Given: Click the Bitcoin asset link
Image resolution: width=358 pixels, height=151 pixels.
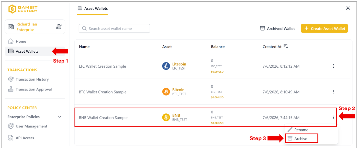Looking at the screenshot, I should 178,90.
